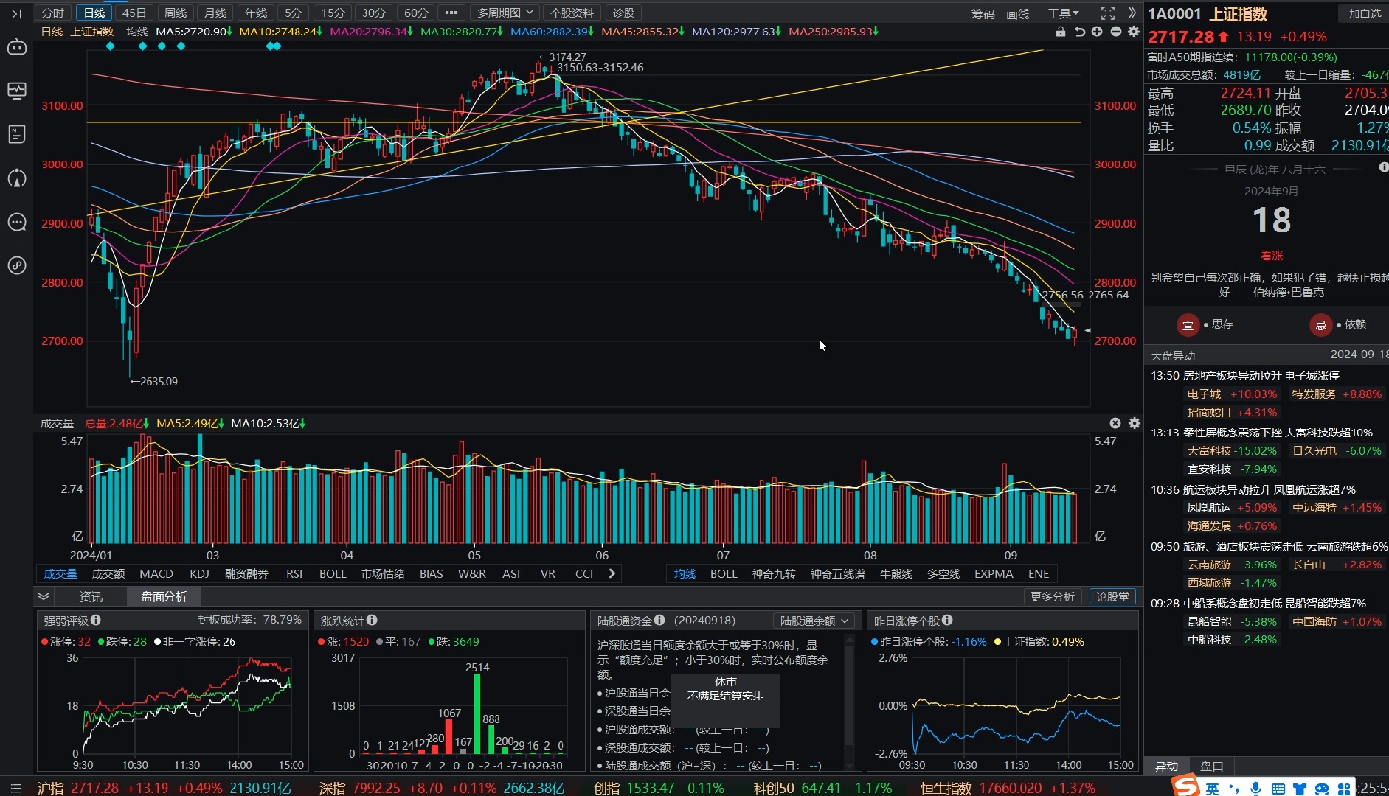Toggle Sogou voice input microphone
Image resolution: width=1389 pixels, height=796 pixels.
[1255, 789]
